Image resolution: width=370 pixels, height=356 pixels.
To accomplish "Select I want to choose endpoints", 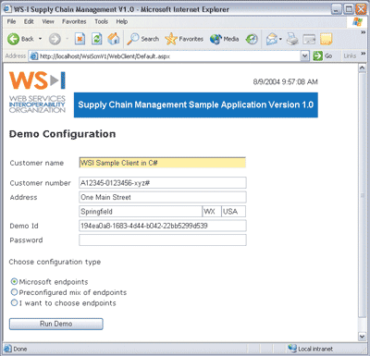I will 14,302.
